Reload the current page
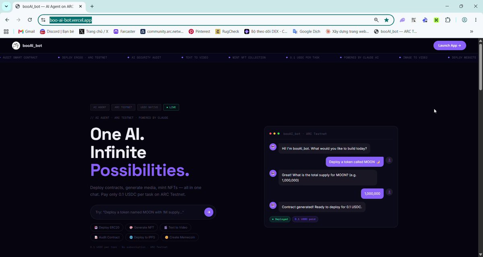This screenshot has height=257, width=483. pos(30,20)
